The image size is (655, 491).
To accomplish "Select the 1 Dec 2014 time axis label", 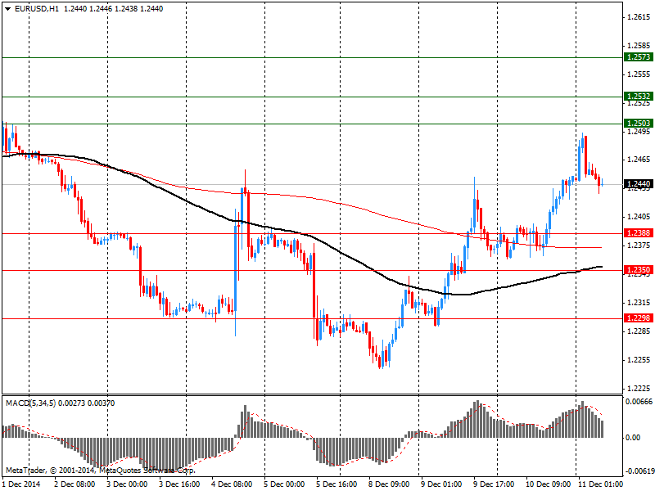I will 21,484.
